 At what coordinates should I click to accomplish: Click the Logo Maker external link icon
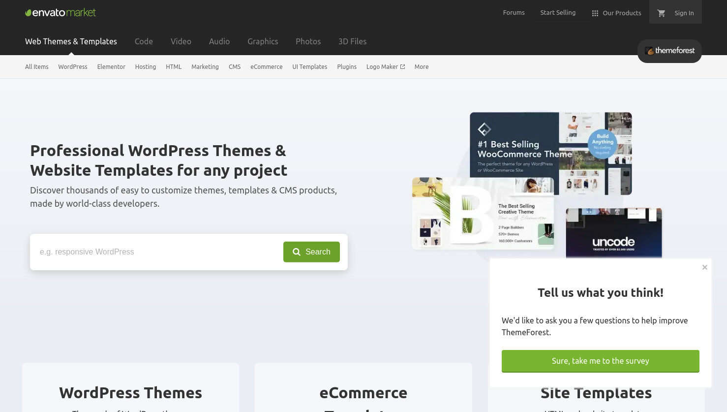pos(402,67)
